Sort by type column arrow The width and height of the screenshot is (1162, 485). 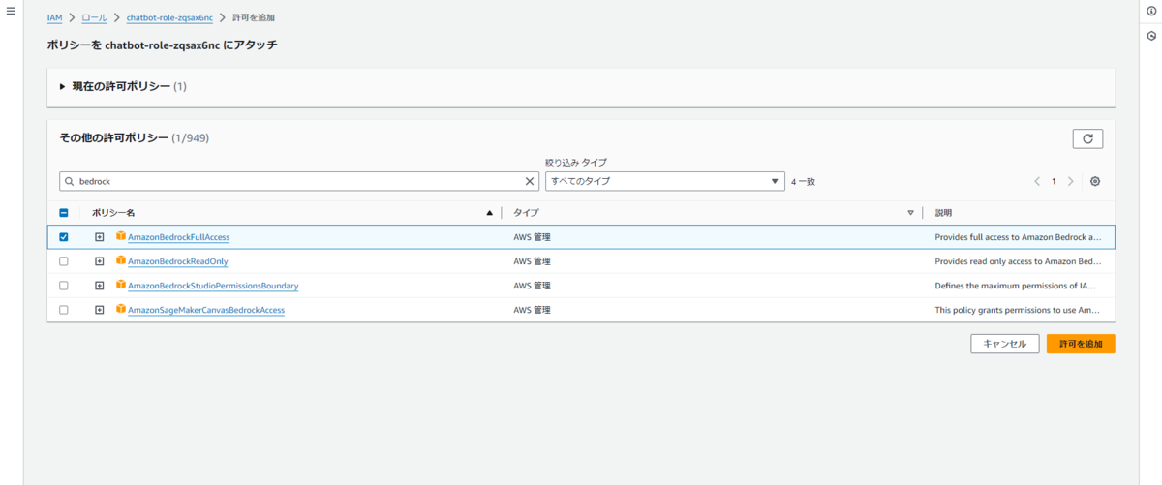pos(910,212)
